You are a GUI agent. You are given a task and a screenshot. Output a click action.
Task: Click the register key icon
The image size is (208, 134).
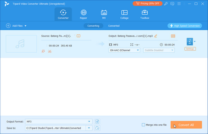[x=166, y=4]
